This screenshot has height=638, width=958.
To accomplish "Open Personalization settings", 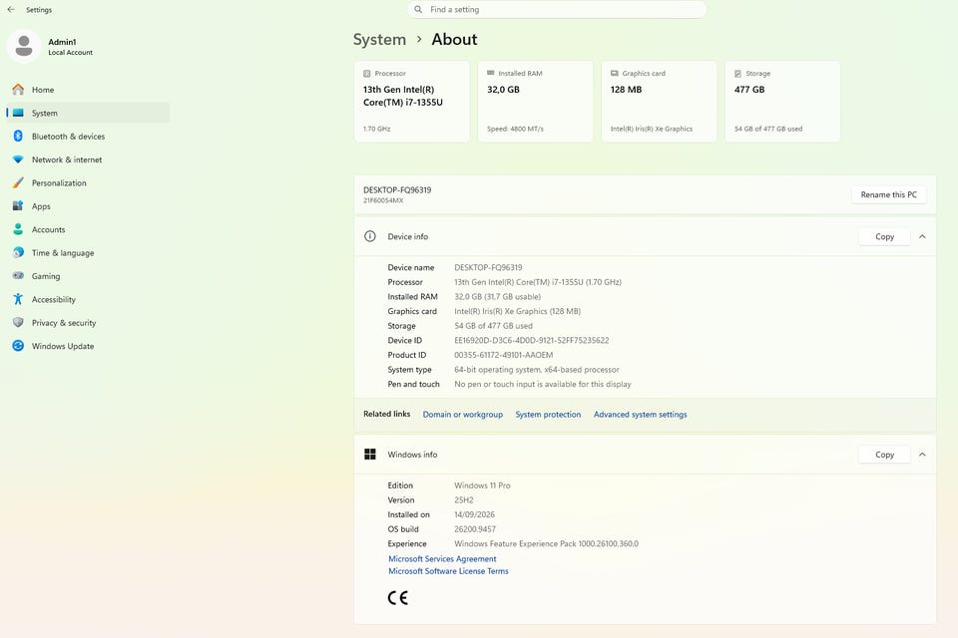I will (x=88, y=182).
